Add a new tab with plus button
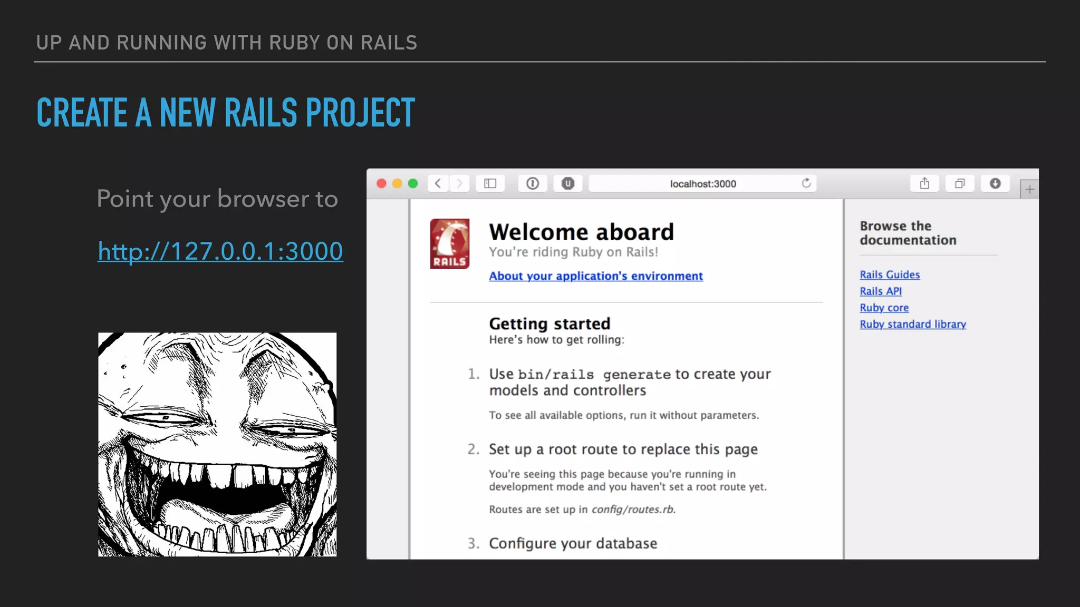This screenshot has height=607, width=1080. (1029, 189)
